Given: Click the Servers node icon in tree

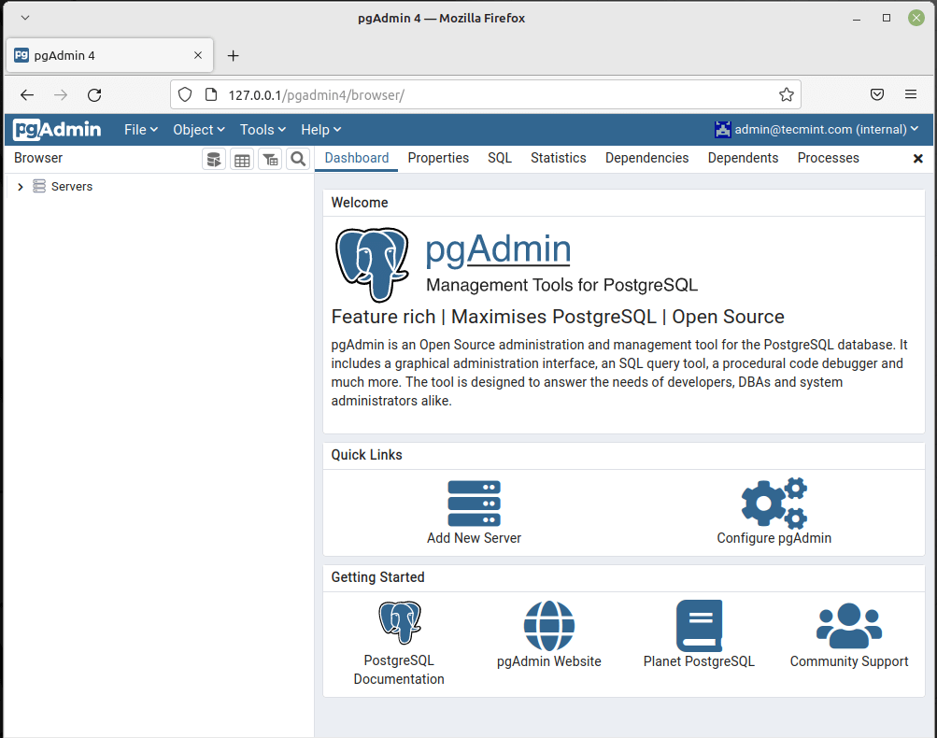Looking at the screenshot, I should tap(39, 187).
